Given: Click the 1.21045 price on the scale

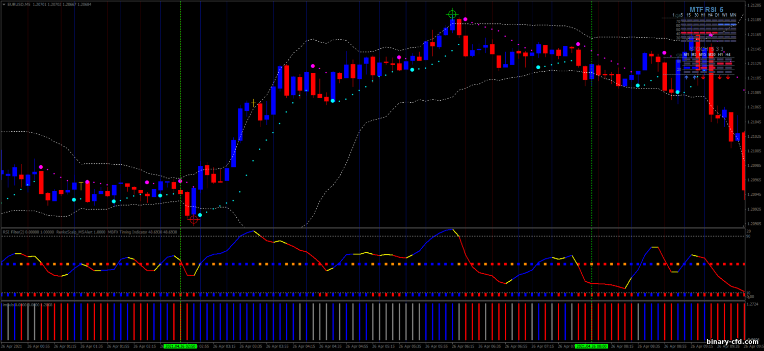Looking at the screenshot, I should (754, 122).
